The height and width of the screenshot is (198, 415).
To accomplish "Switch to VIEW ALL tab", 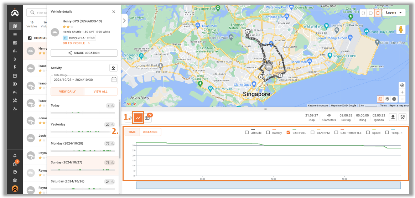I will coord(100,92).
